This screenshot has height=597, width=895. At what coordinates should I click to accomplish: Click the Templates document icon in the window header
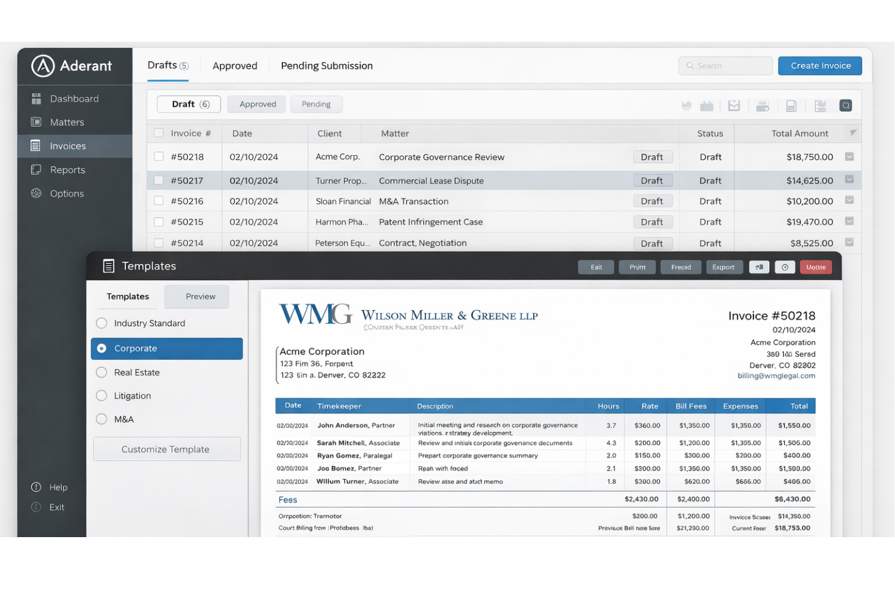click(x=108, y=266)
